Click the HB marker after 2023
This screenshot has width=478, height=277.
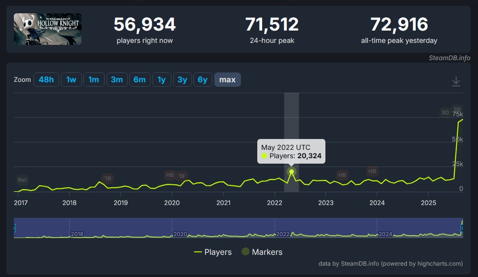pyautogui.click(x=342, y=175)
